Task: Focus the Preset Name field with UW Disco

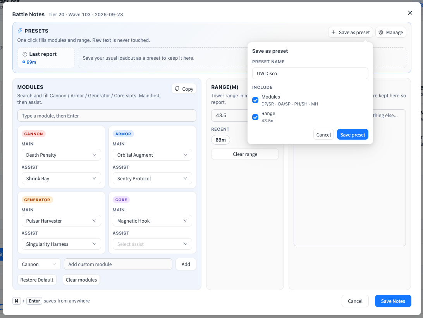Action: 310,73
